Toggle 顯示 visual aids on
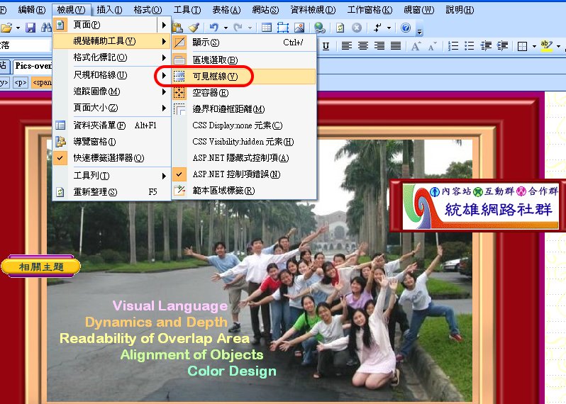 (244, 43)
